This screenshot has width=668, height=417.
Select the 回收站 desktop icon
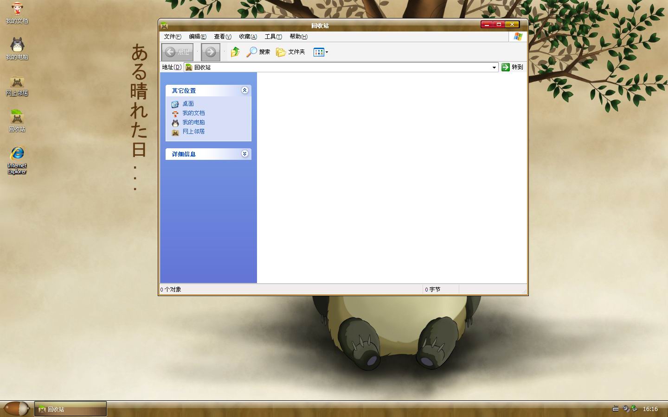(x=17, y=121)
